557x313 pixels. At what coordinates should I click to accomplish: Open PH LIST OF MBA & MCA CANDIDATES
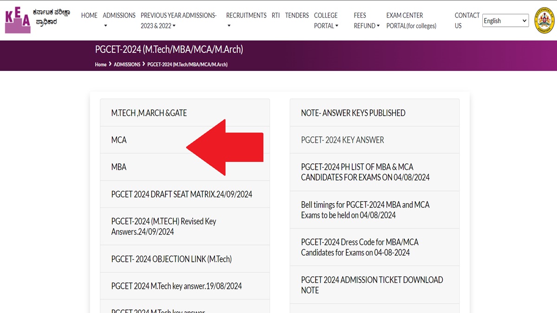pyautogui.click(x=375, y=172)
